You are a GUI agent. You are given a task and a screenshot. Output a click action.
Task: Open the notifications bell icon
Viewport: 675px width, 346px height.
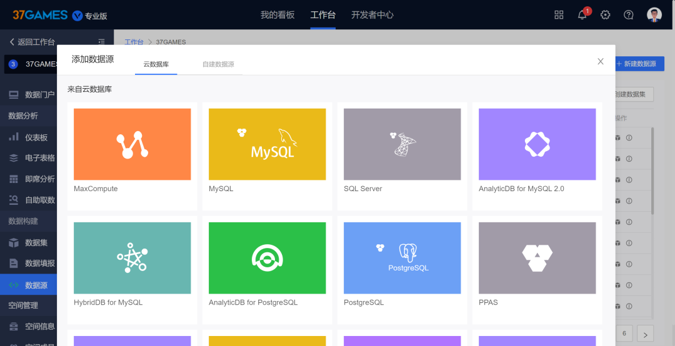click(582, 14)
